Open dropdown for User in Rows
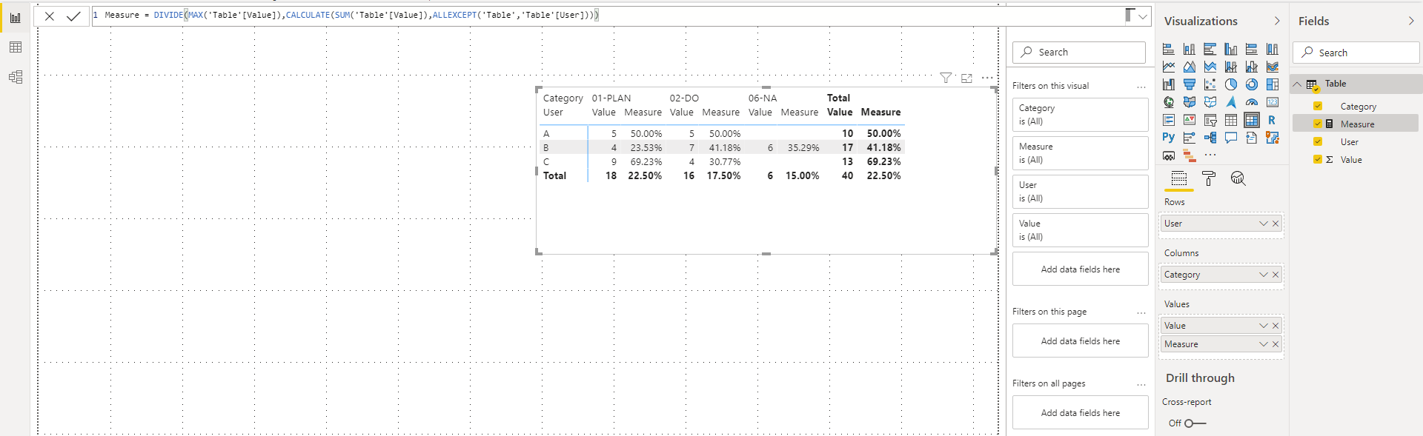The image size is (1423, 436). [1264, 224]
